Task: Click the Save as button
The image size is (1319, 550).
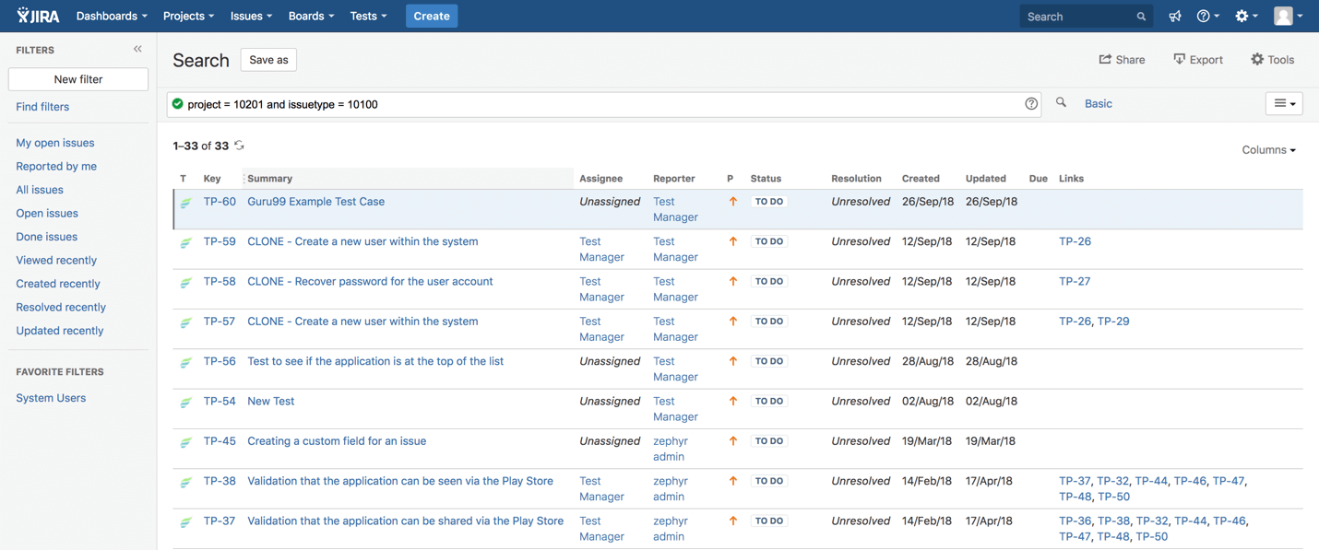Action: [268, 60]
